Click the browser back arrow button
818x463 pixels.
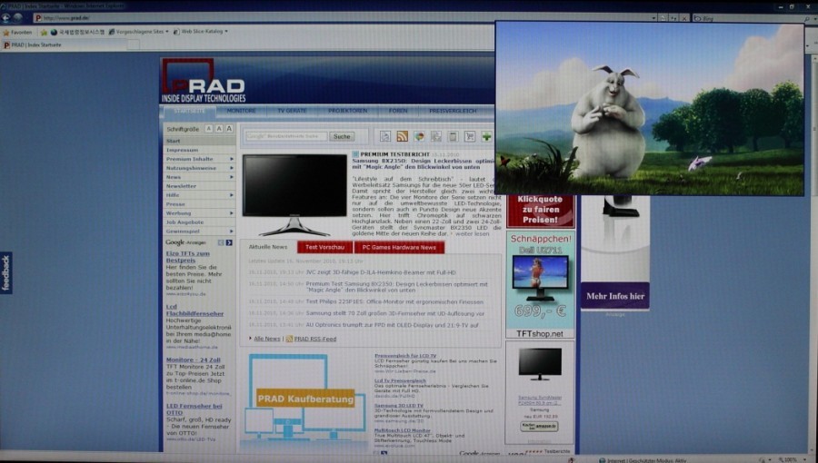[7, 17]
